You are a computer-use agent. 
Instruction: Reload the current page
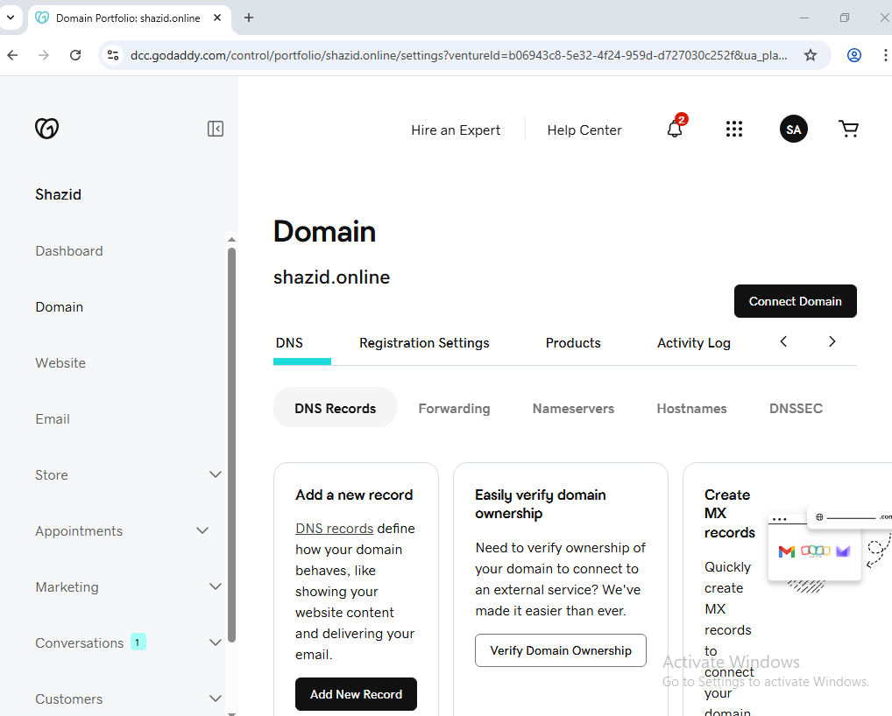point(75,55)
